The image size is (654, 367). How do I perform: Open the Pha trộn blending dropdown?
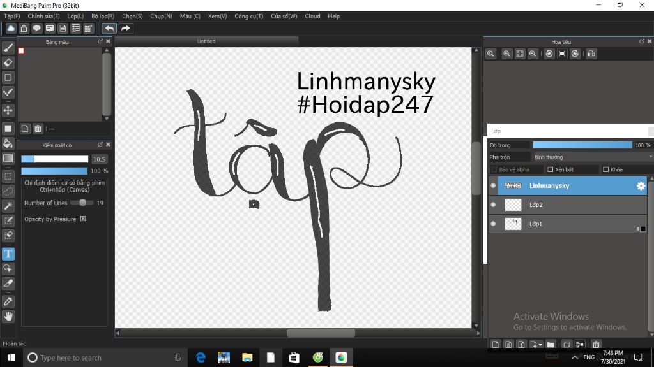pos(592,157)
